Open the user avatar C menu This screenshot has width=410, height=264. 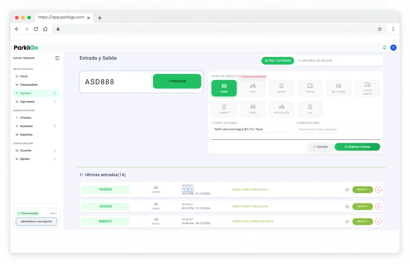tap(393, 48)
